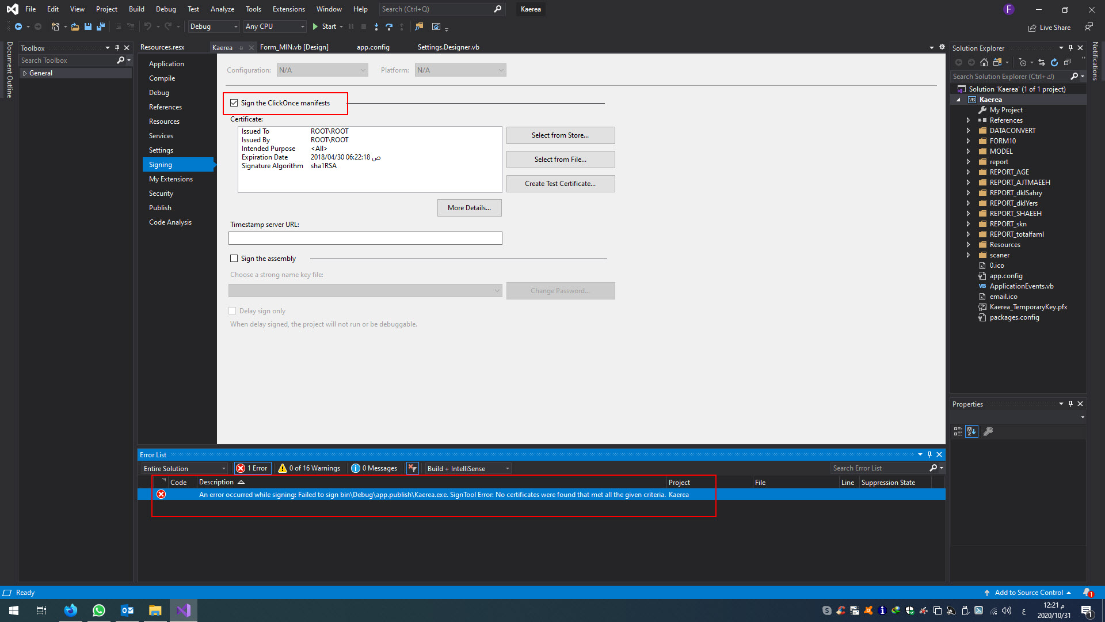Click the Create Test Certificate... button

pos(561,184)
